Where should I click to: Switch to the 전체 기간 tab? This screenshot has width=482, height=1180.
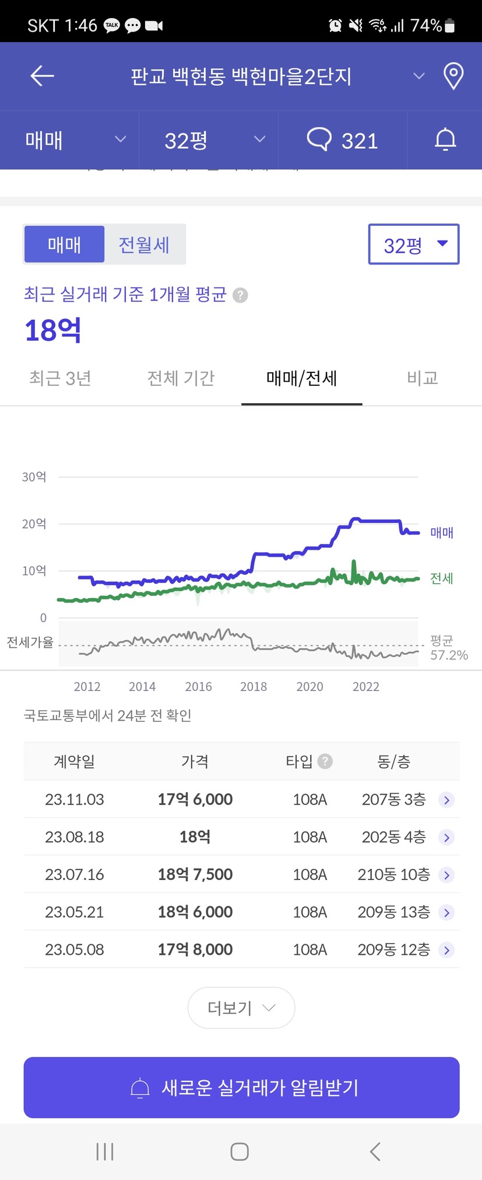coord(181,378)
